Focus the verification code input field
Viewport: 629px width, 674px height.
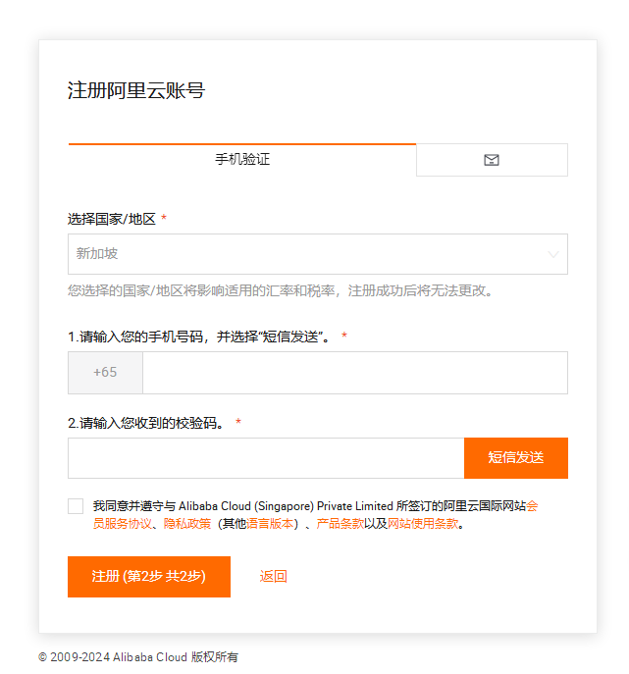266,458
